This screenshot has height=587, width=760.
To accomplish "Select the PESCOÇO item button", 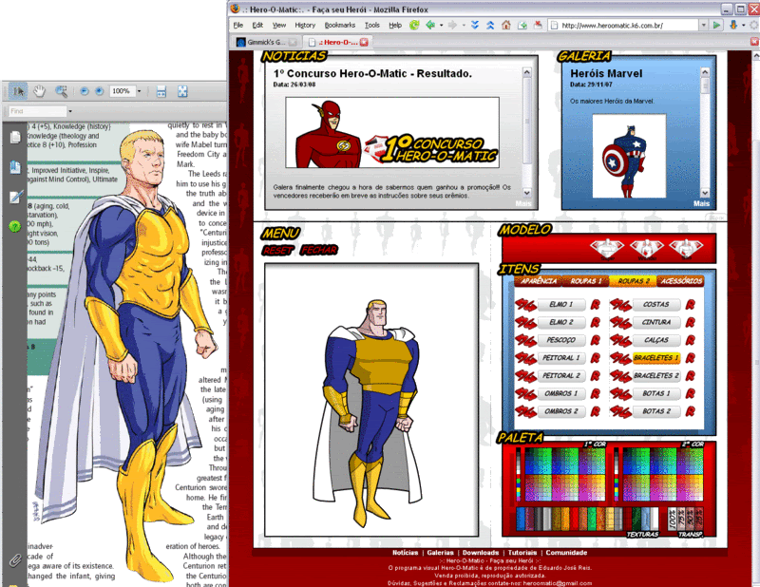I will (561, 340).
